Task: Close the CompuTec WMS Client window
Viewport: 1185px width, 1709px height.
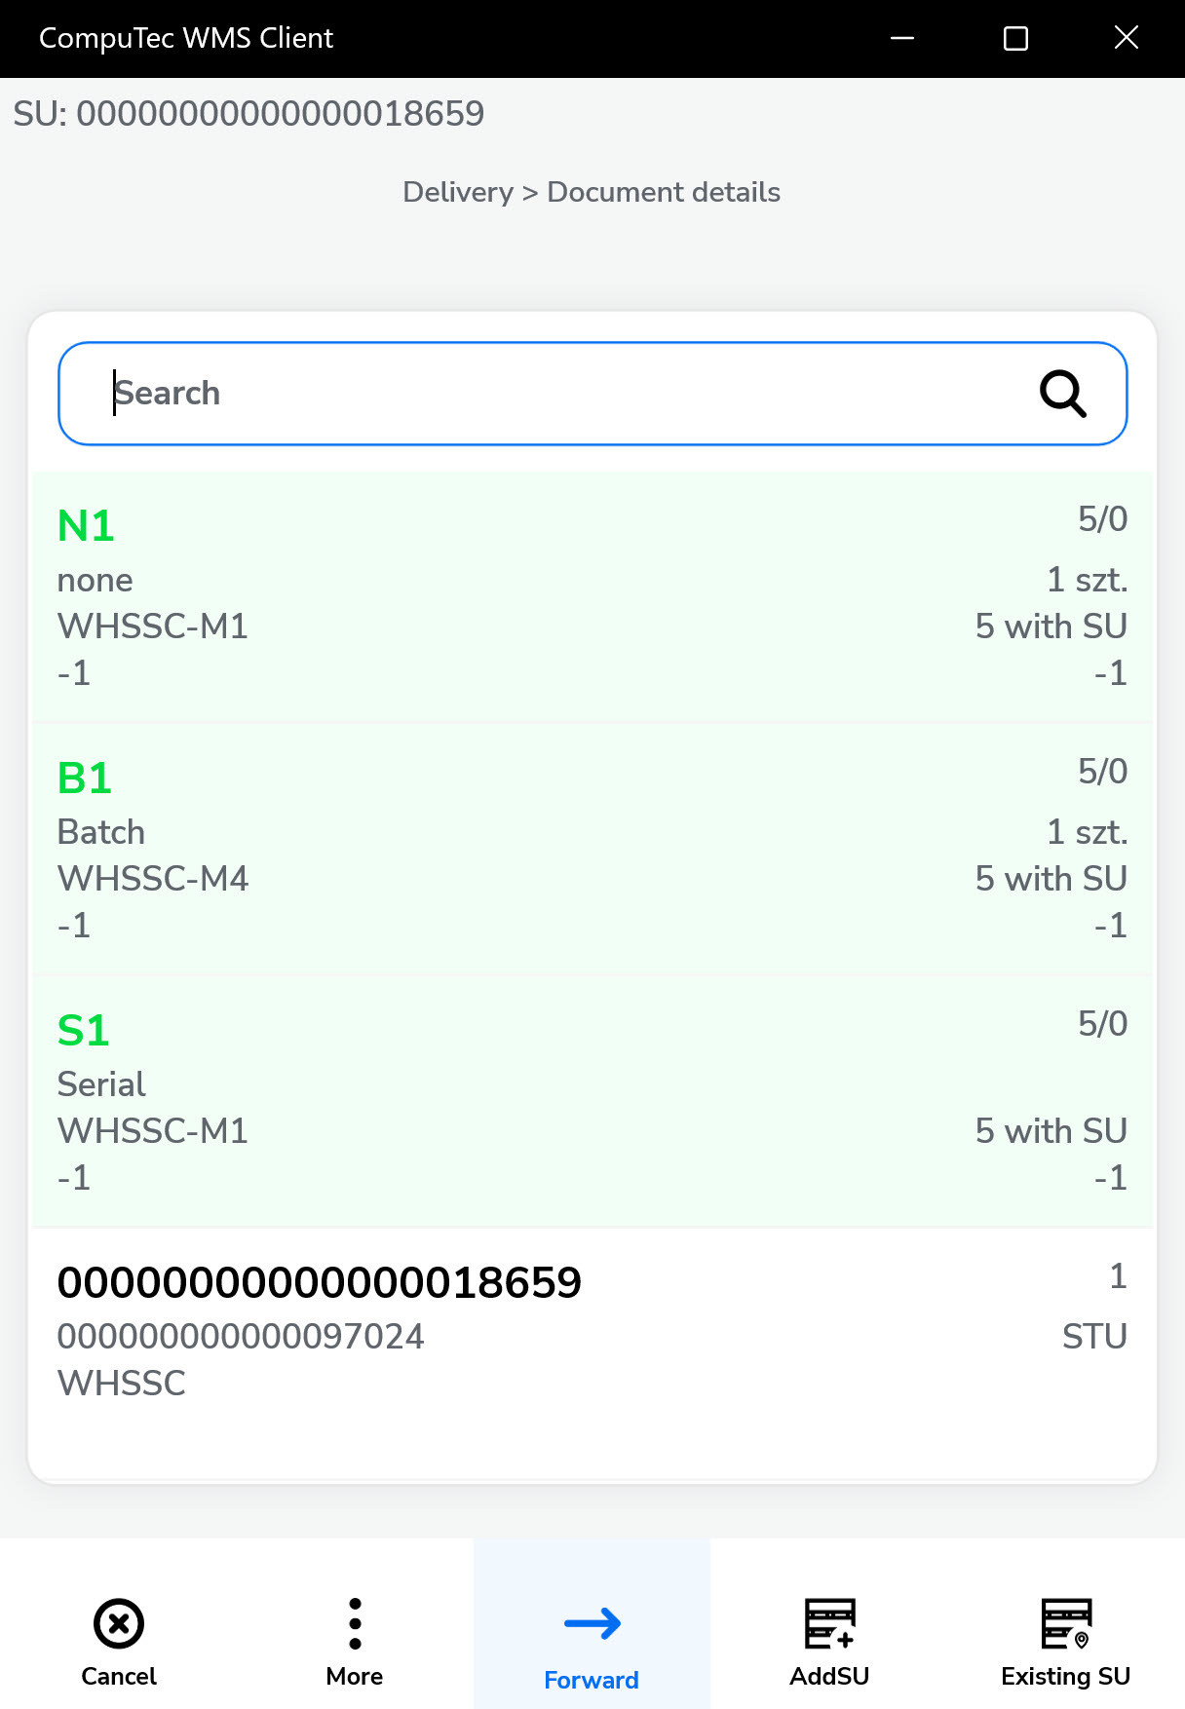Action: tap(1127, 38)
